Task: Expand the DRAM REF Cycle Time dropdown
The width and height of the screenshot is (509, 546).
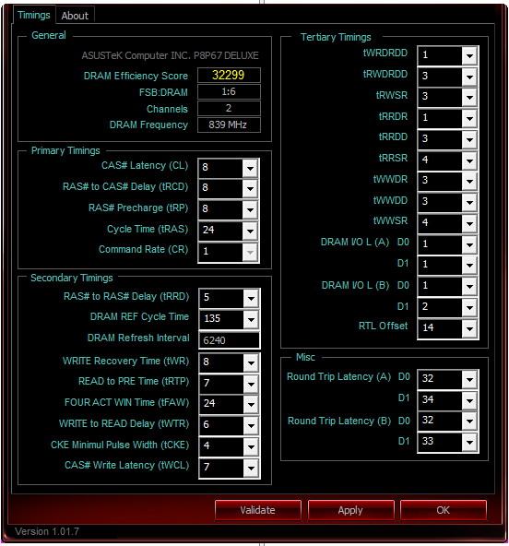Action: (251, 320)
